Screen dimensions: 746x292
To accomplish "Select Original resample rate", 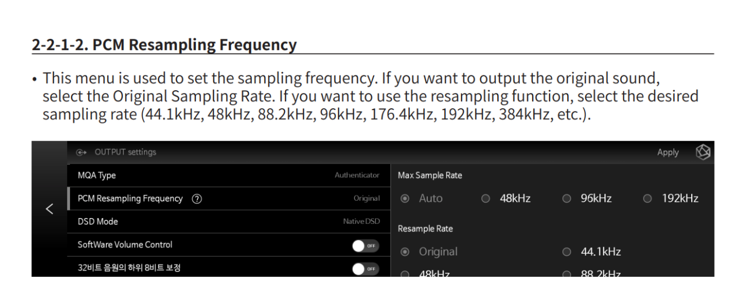I will pyautogui.click(x=430, y=252).
